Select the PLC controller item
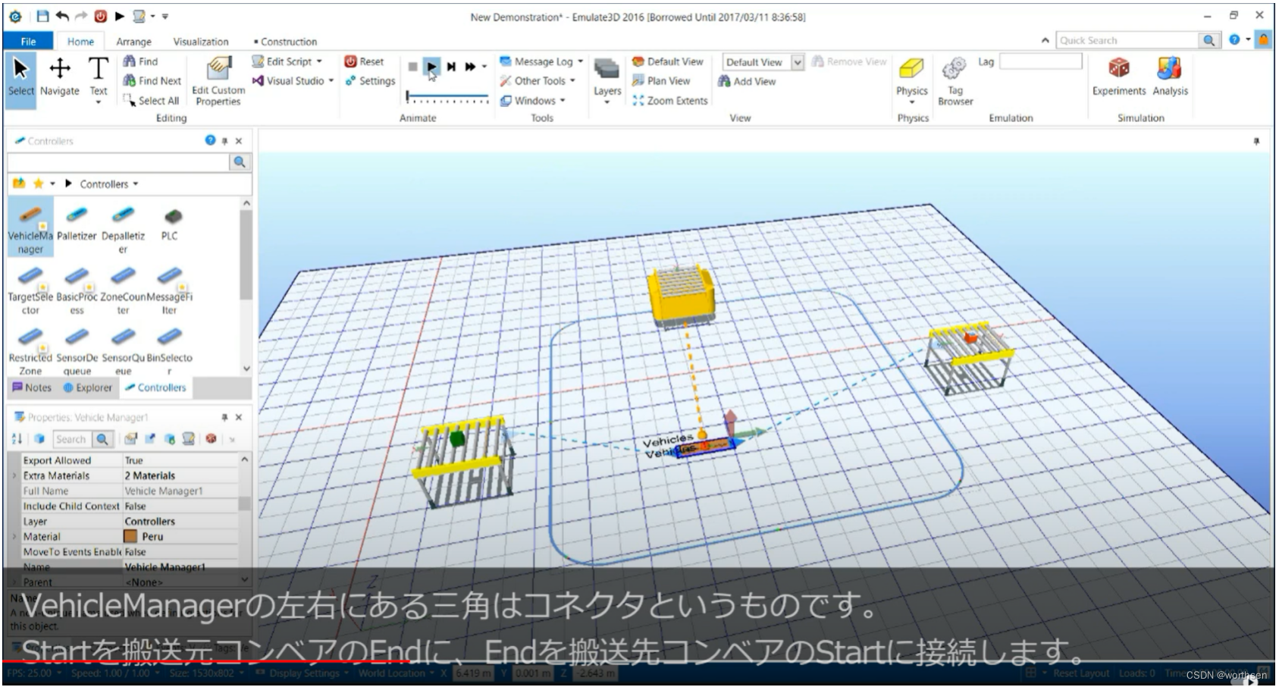This screenshot has width=1279, height=687. [x=170, y=224]
